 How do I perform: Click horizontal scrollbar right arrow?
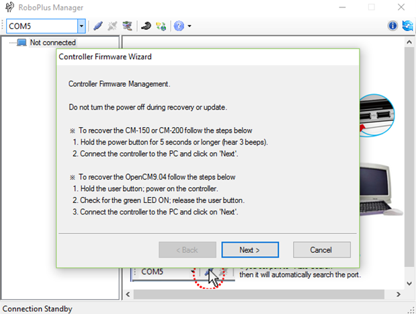(399, 294)
